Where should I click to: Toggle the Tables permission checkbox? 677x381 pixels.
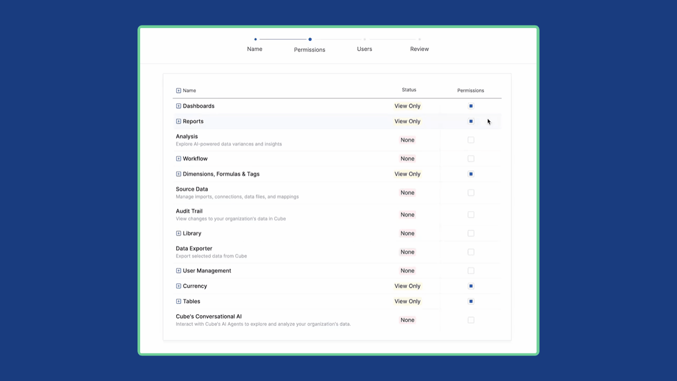471,302
